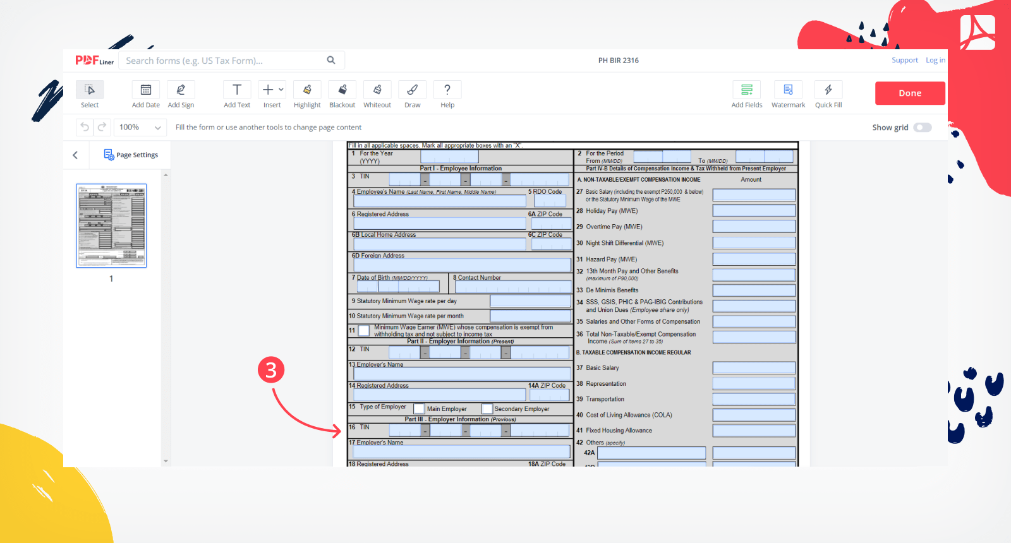
Task: Open the Support link
Action: (x=904, y=61)
